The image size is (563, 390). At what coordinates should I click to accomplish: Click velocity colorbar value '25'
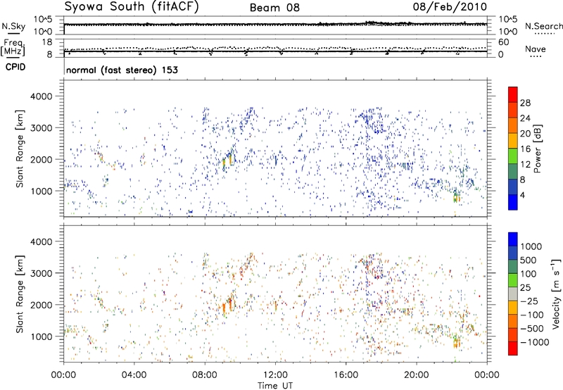point(525,287)
